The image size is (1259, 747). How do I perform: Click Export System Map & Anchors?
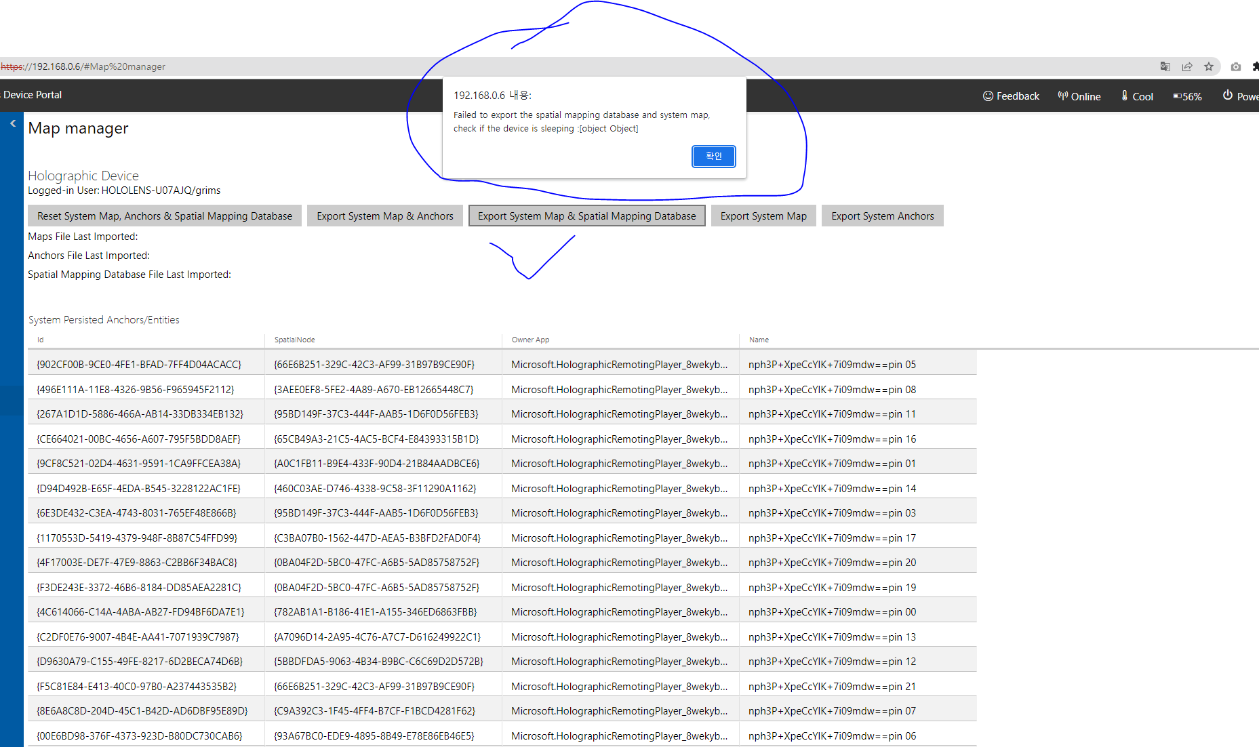[384, 216]
